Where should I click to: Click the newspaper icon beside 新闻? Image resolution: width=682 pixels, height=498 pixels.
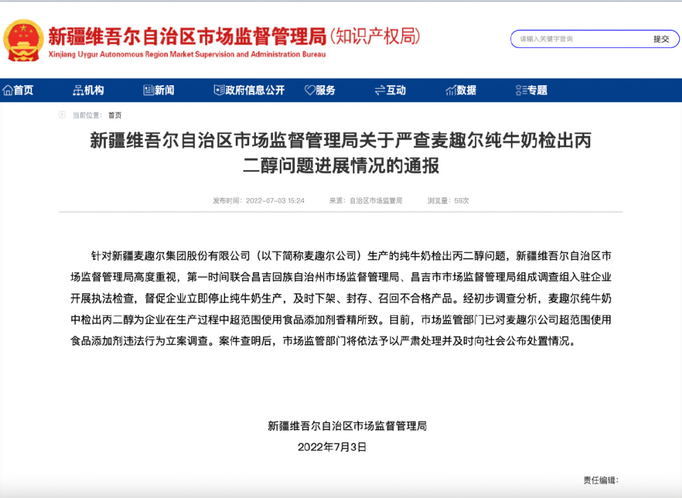pos(150,89)
